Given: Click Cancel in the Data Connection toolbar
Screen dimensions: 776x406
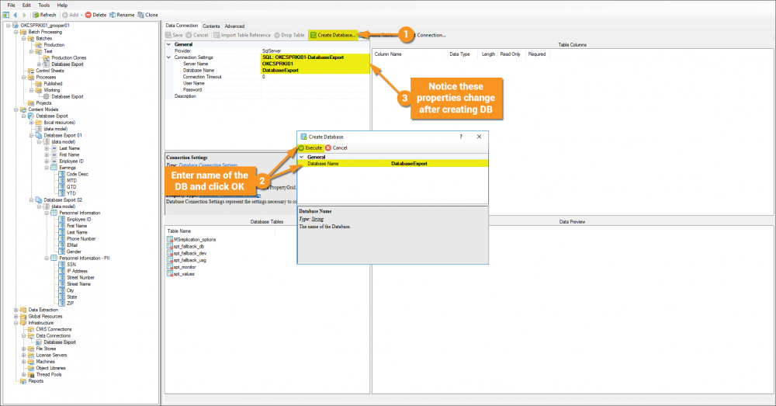Looking at the screenshot, I should (197, 35).
